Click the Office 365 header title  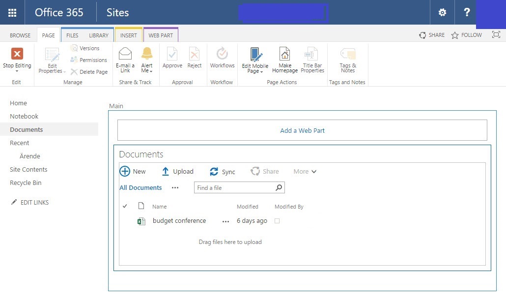coord(59,13)
